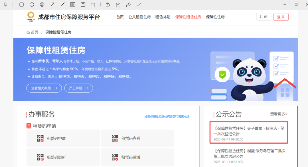Click the 查看相关政策 button

(x=44, y=88)
